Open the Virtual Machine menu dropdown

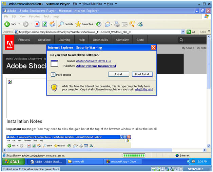click(x=94, y=4)
